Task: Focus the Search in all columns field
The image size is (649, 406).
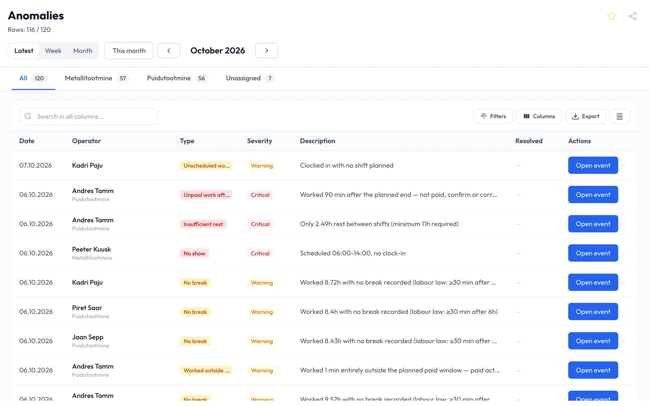Action: pyautogui.click(x=88, y=117)
